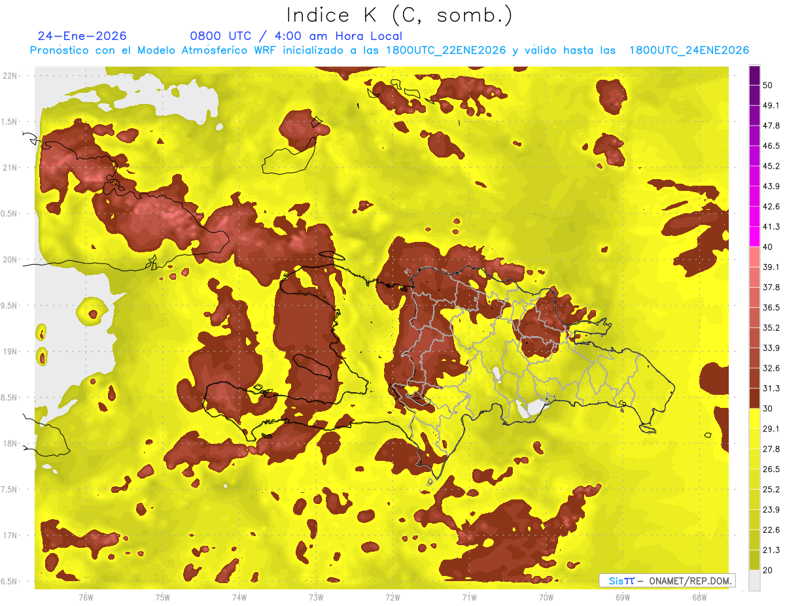The height and width of the screenshot is (606, 785).
Task: Click the colorbar value '42.6'
Action: coord(771,207)
